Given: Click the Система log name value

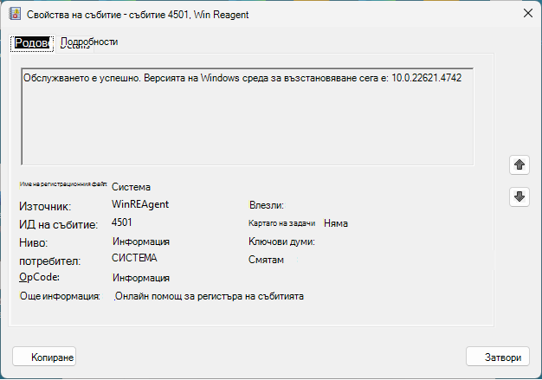Looking at the screenshot, I should (x=131, y=187).
